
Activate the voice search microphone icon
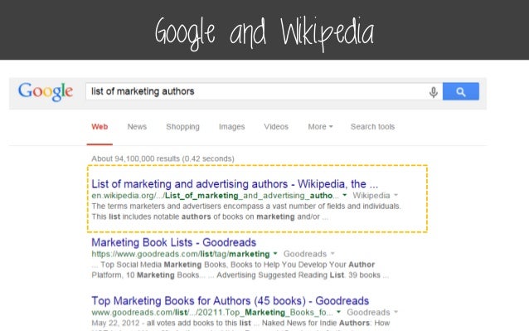tap(434, 92)
